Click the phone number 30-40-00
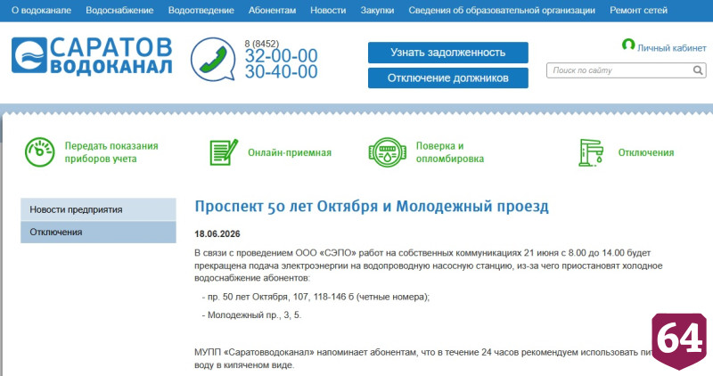Image resolution: width=713 pixels, height=376 pixels. point(281,72)
